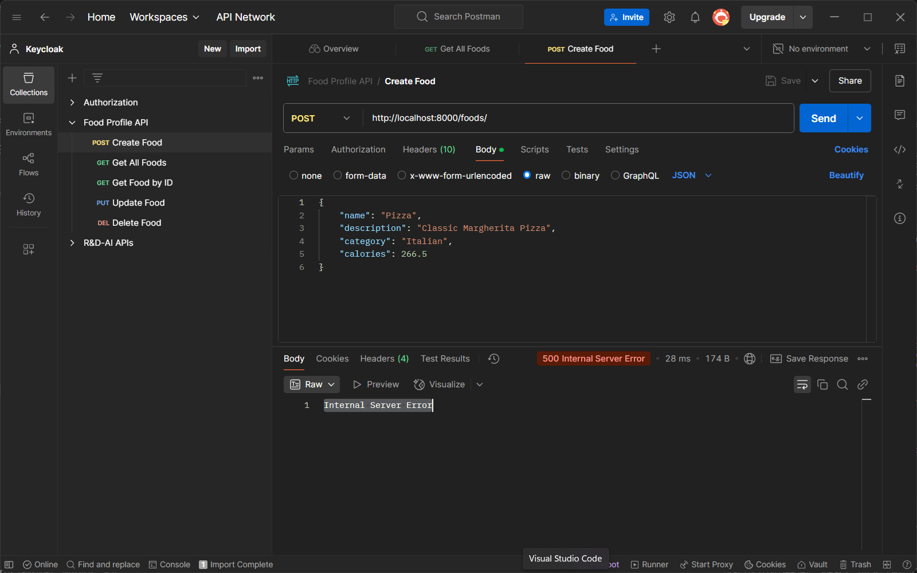Open the hamburger menu icon
Viewport: 917px width, 573px height.
(x=17, y=17)
